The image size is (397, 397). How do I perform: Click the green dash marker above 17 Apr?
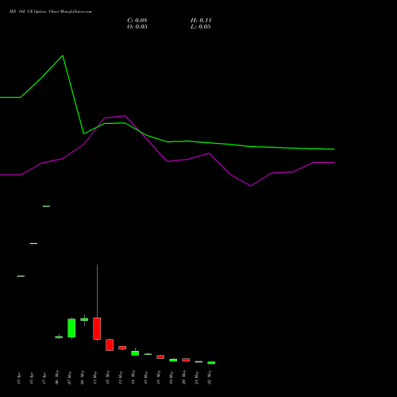pyautogui.click(x=46, y=206)
